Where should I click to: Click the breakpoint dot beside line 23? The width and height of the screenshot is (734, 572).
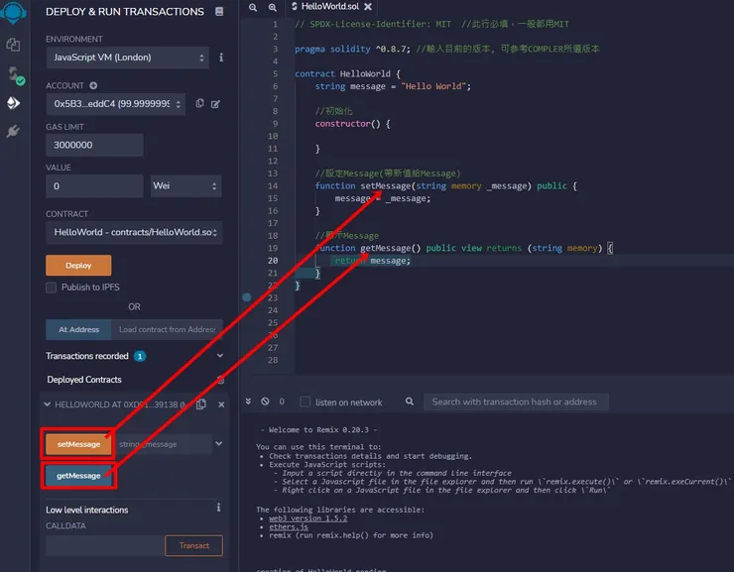coord(247,297)
